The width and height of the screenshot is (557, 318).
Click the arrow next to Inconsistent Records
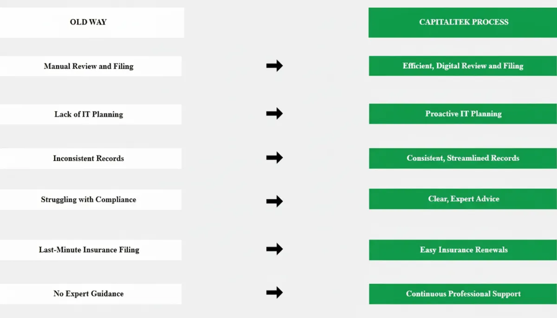(274, 158)
